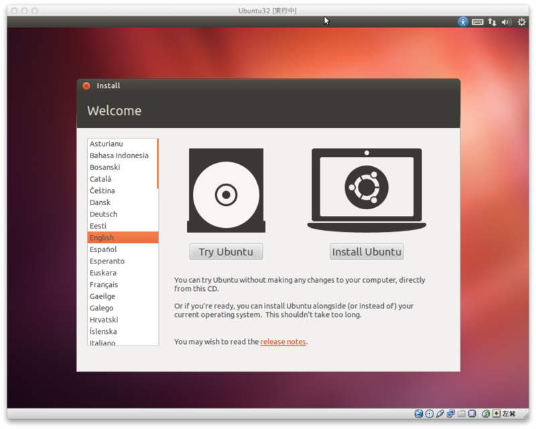The image size is (536, 429).
Task: Click the language list orange scrollbar
Action: pos(157,164)
